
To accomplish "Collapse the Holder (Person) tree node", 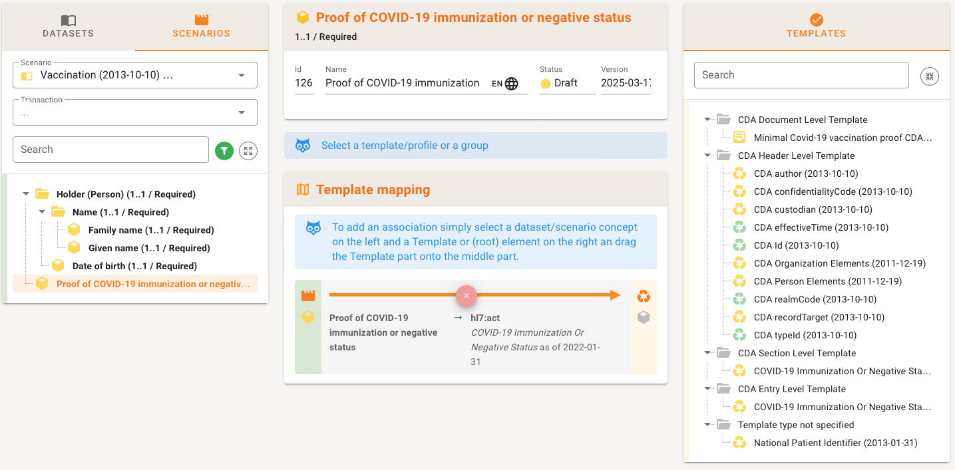I will point(26,194).
